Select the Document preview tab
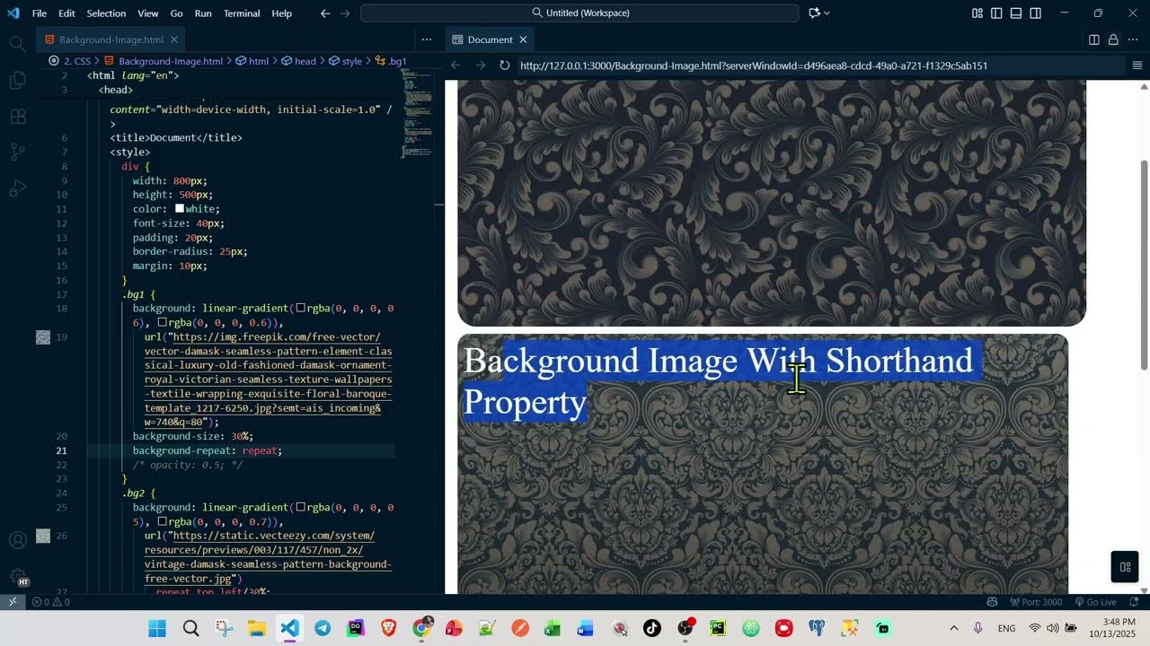The height and width of the screenshot is (646, 1150). pos(490,39)
